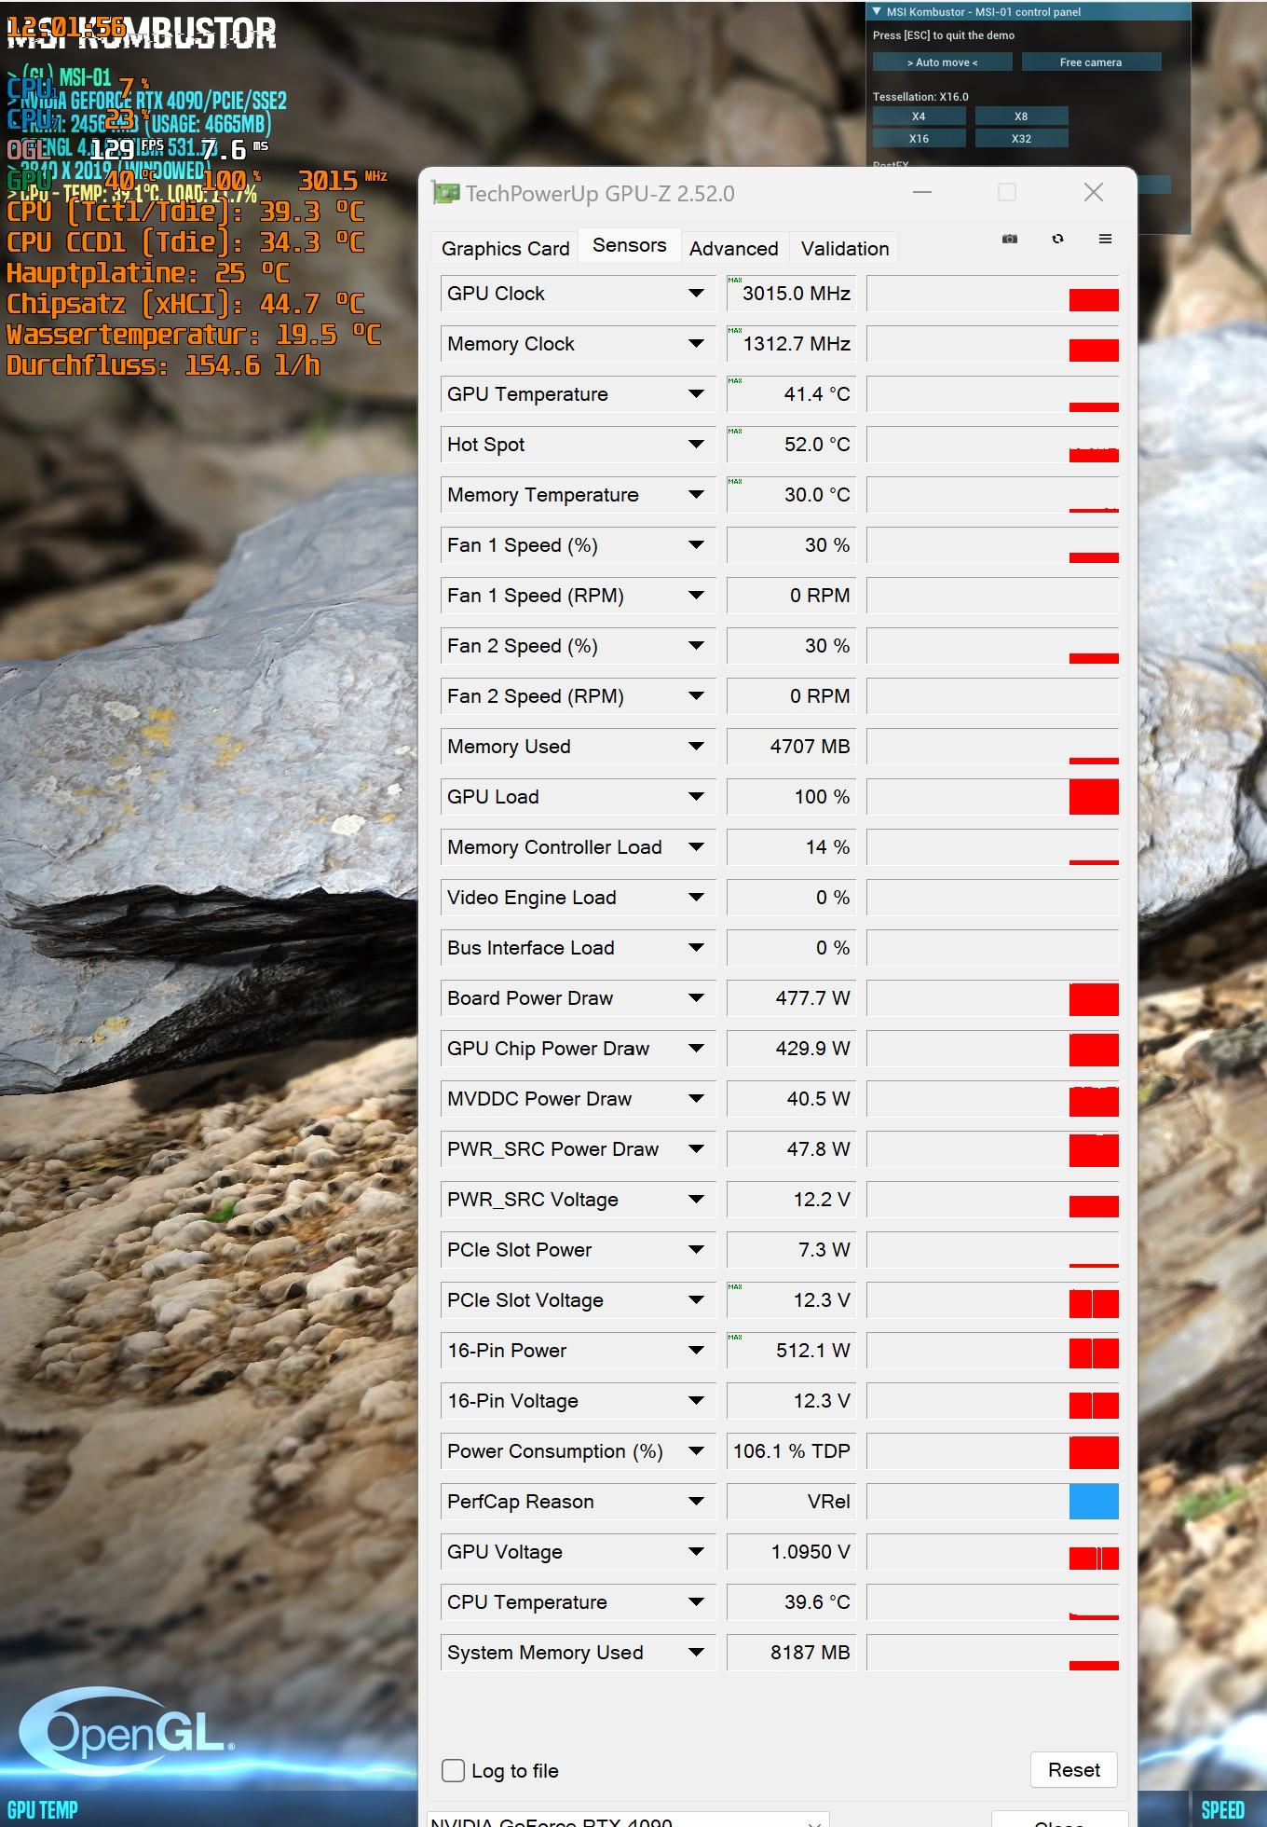Open Bus Interface Load dropdown
The width and height of the screenshot is (1267, 1827).
(x=696, y=948)
